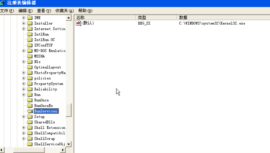Open the 帮助(H) menu

(x=85, y=11)
